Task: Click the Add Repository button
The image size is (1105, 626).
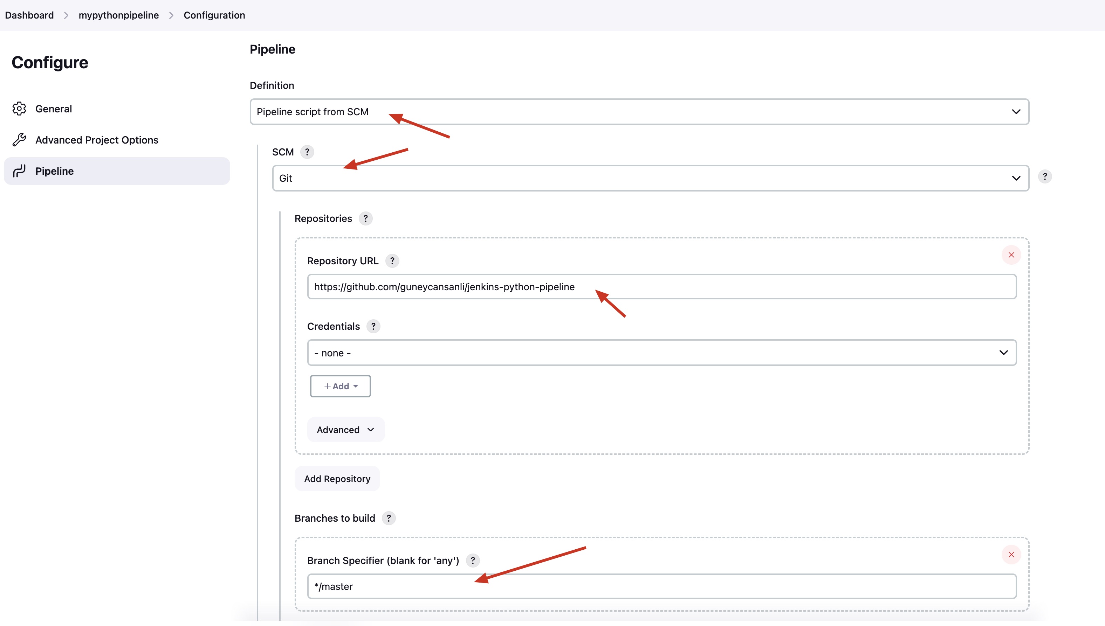Action: click(x=337, y=478)
